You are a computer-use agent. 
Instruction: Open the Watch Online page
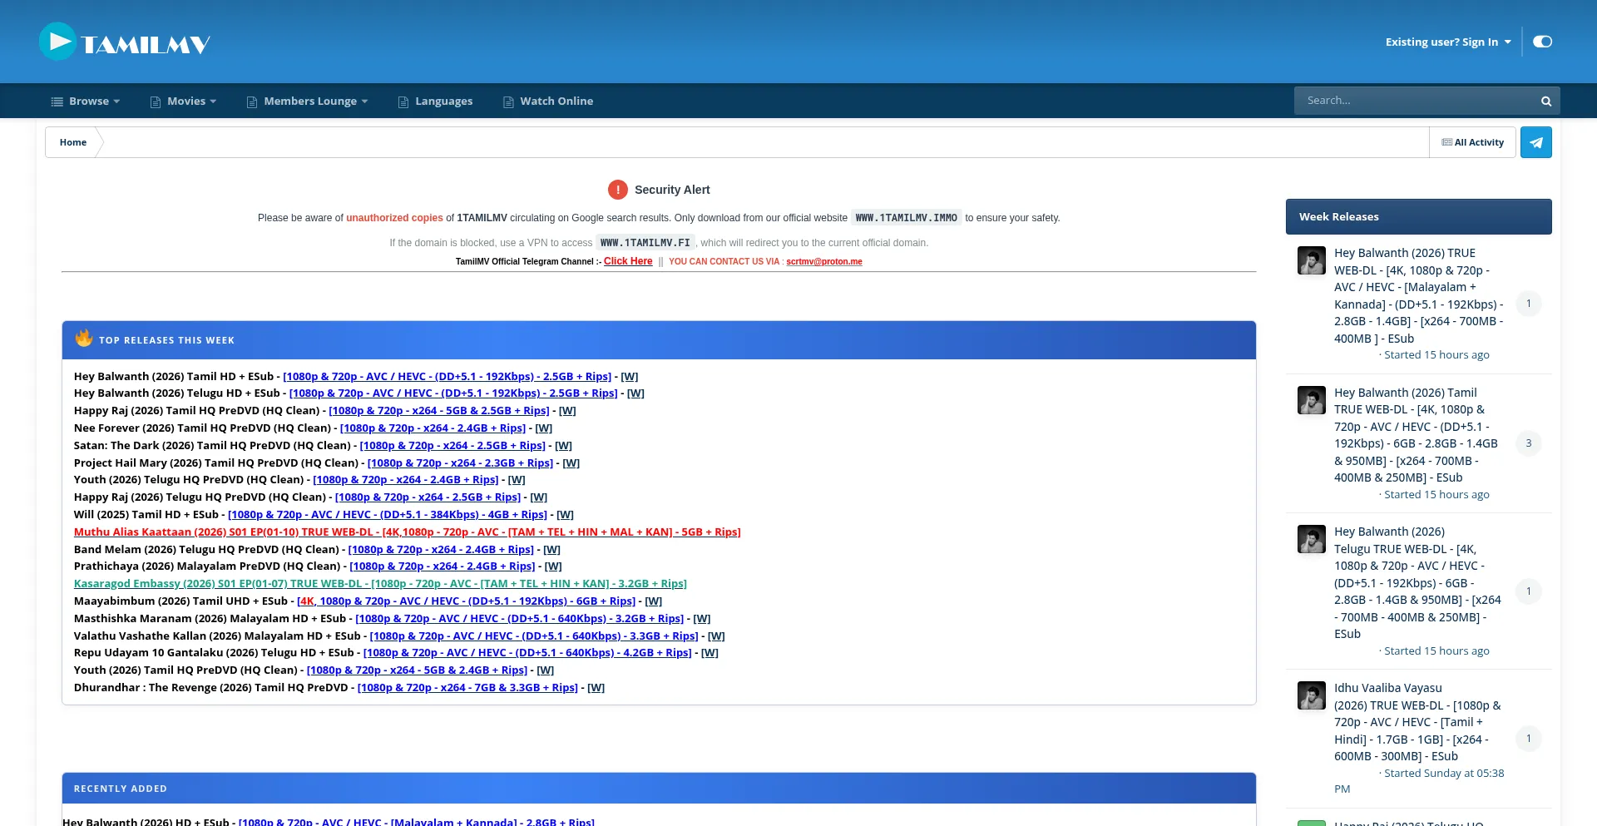pos(548,101)
